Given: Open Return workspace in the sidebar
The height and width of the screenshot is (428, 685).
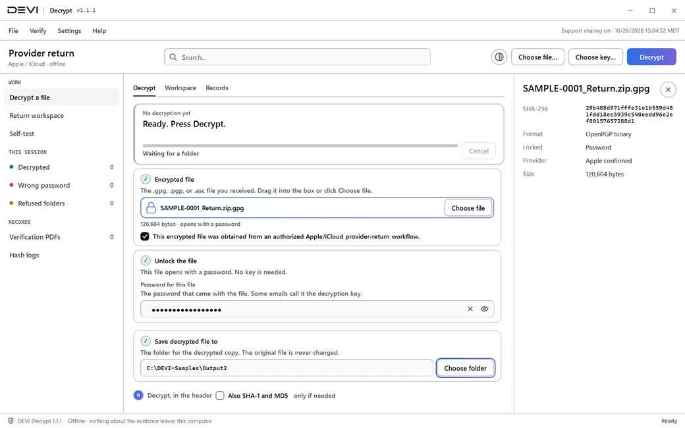Looking at the screenshot, I should (62, 116).
